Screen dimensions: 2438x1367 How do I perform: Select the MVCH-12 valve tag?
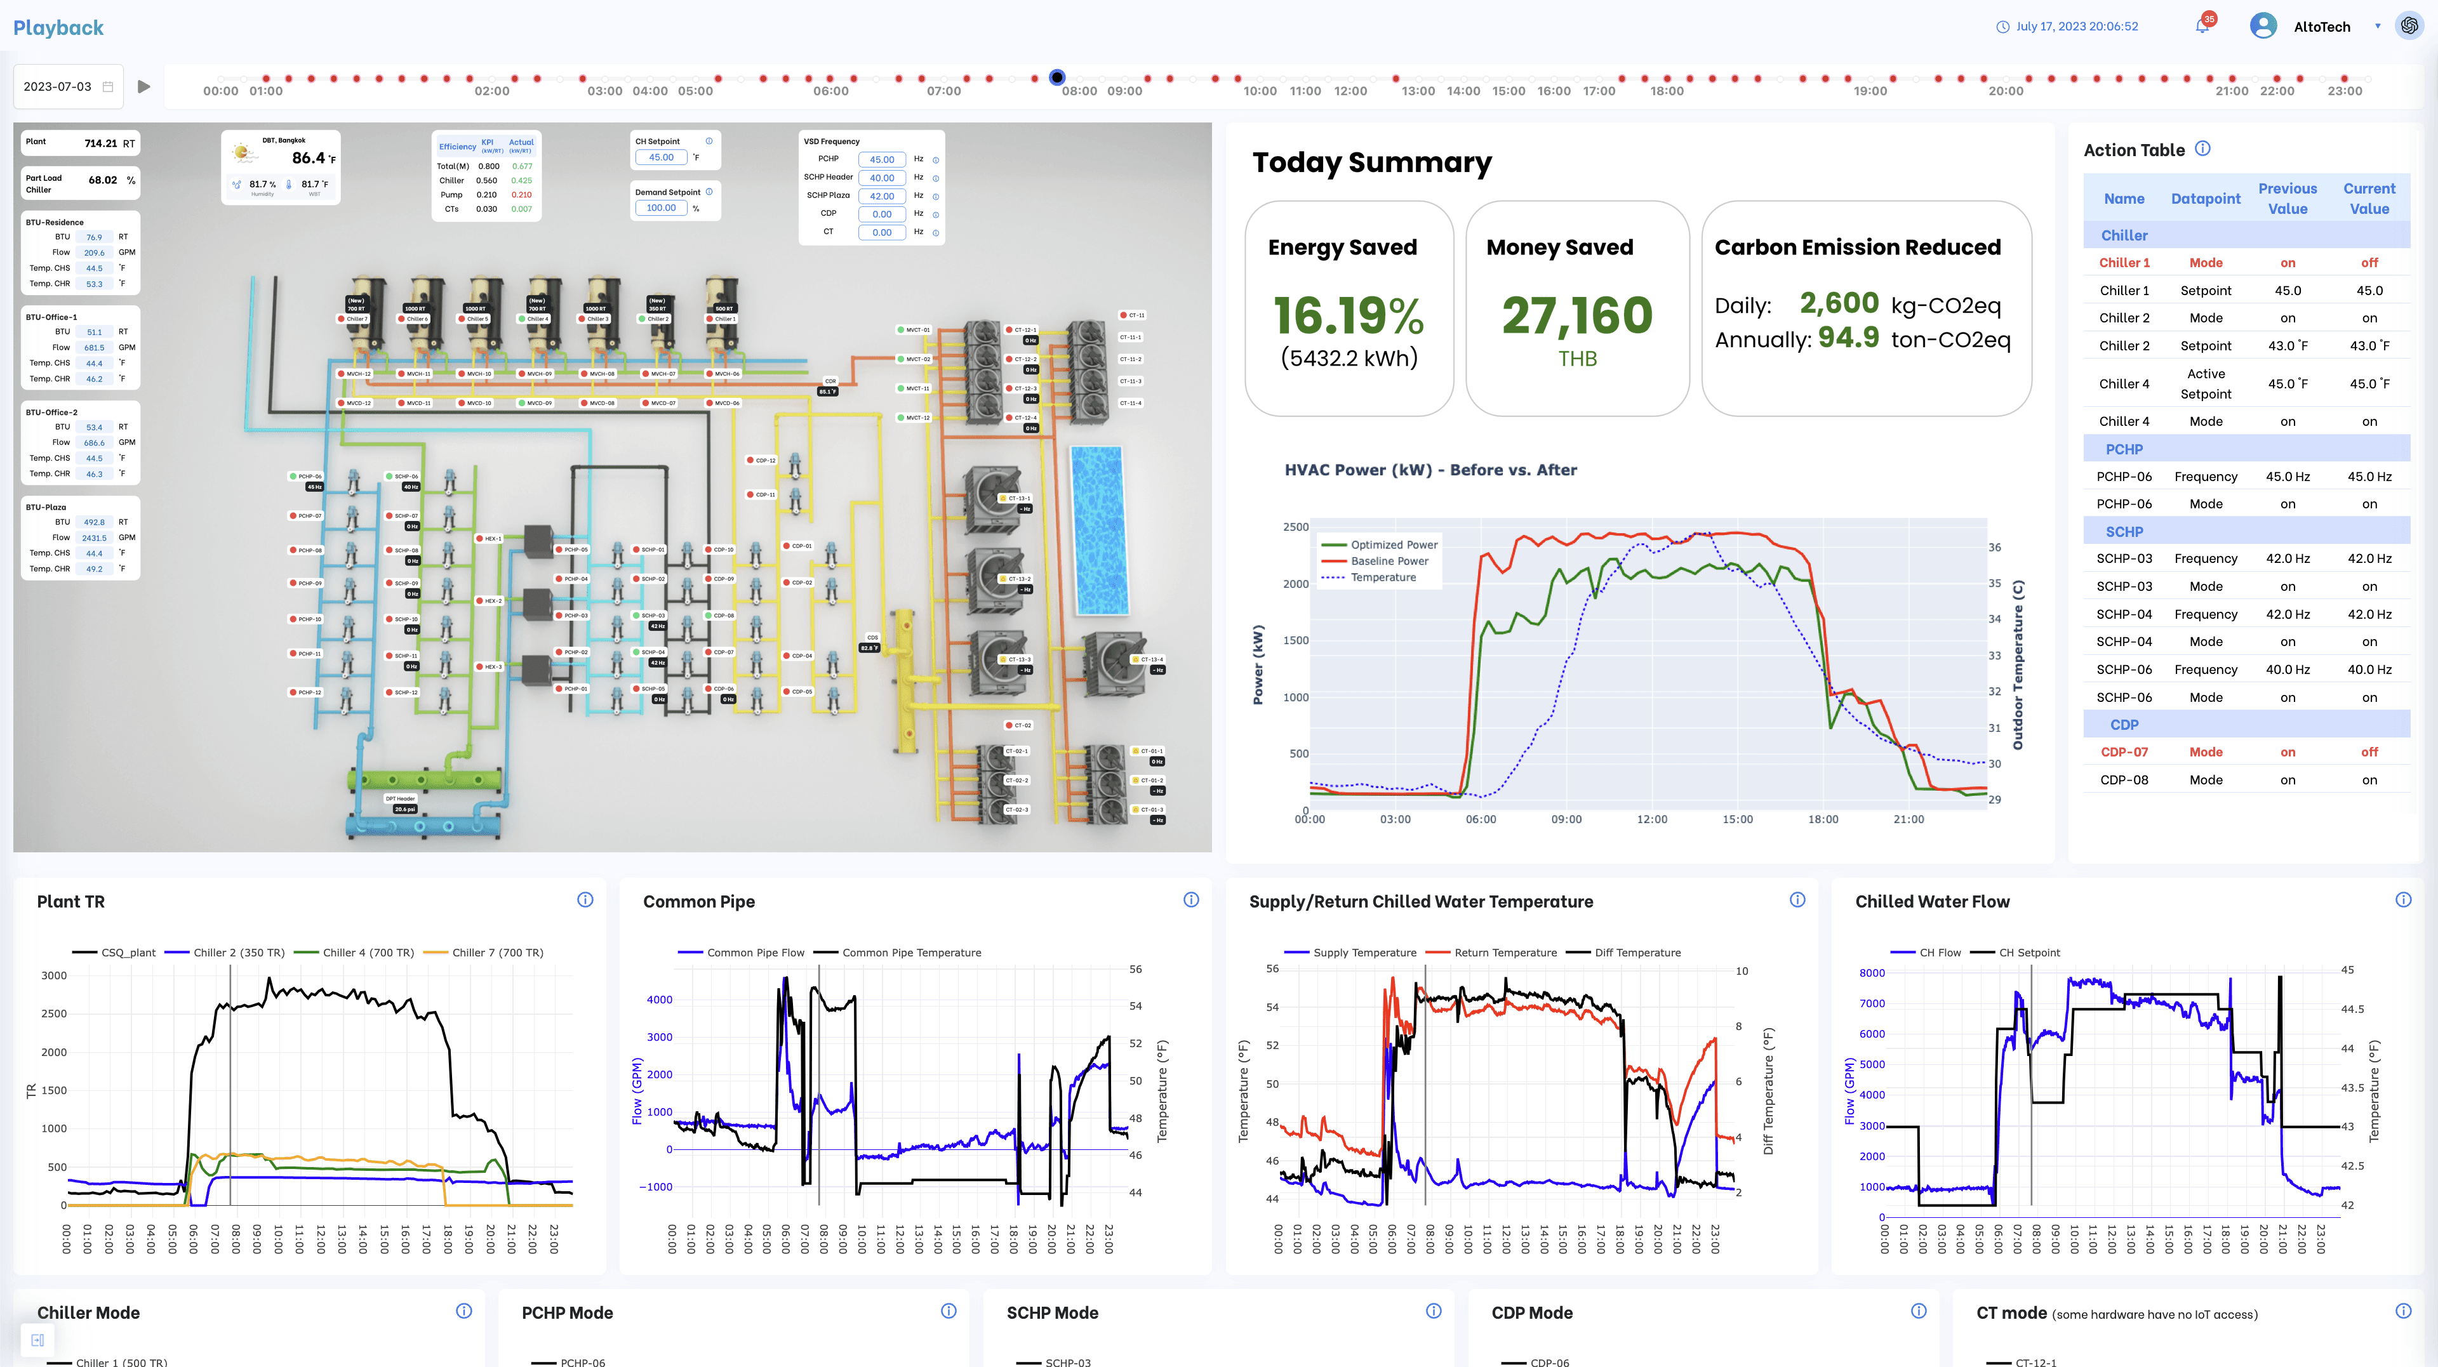[x=356, y=374]
